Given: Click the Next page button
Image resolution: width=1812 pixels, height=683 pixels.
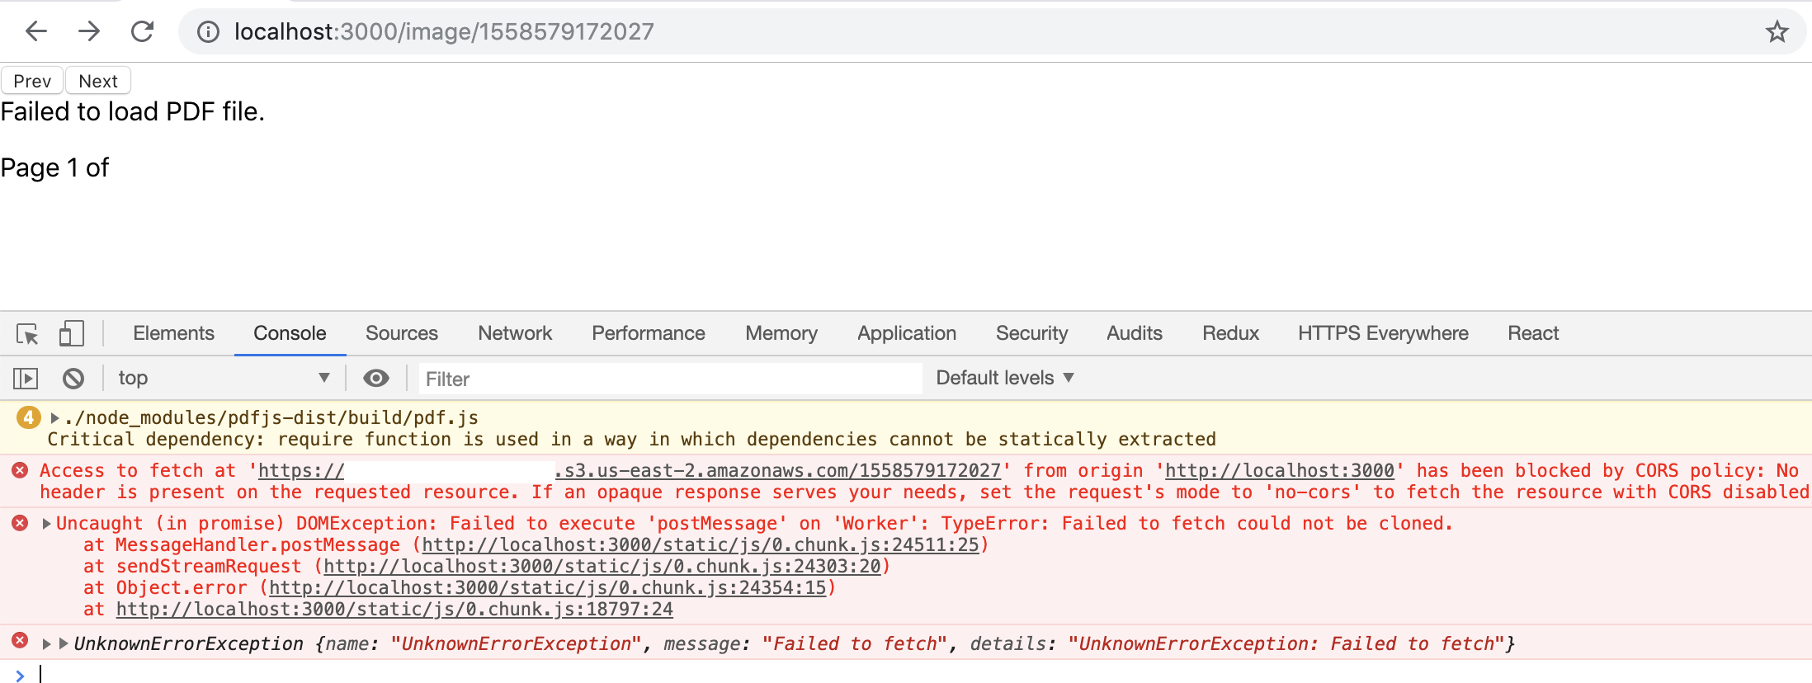Looking at the screenshot, I should coord(97,80).
